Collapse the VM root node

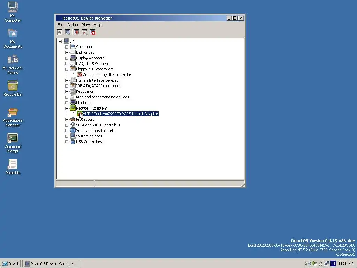tap(60, 41)
